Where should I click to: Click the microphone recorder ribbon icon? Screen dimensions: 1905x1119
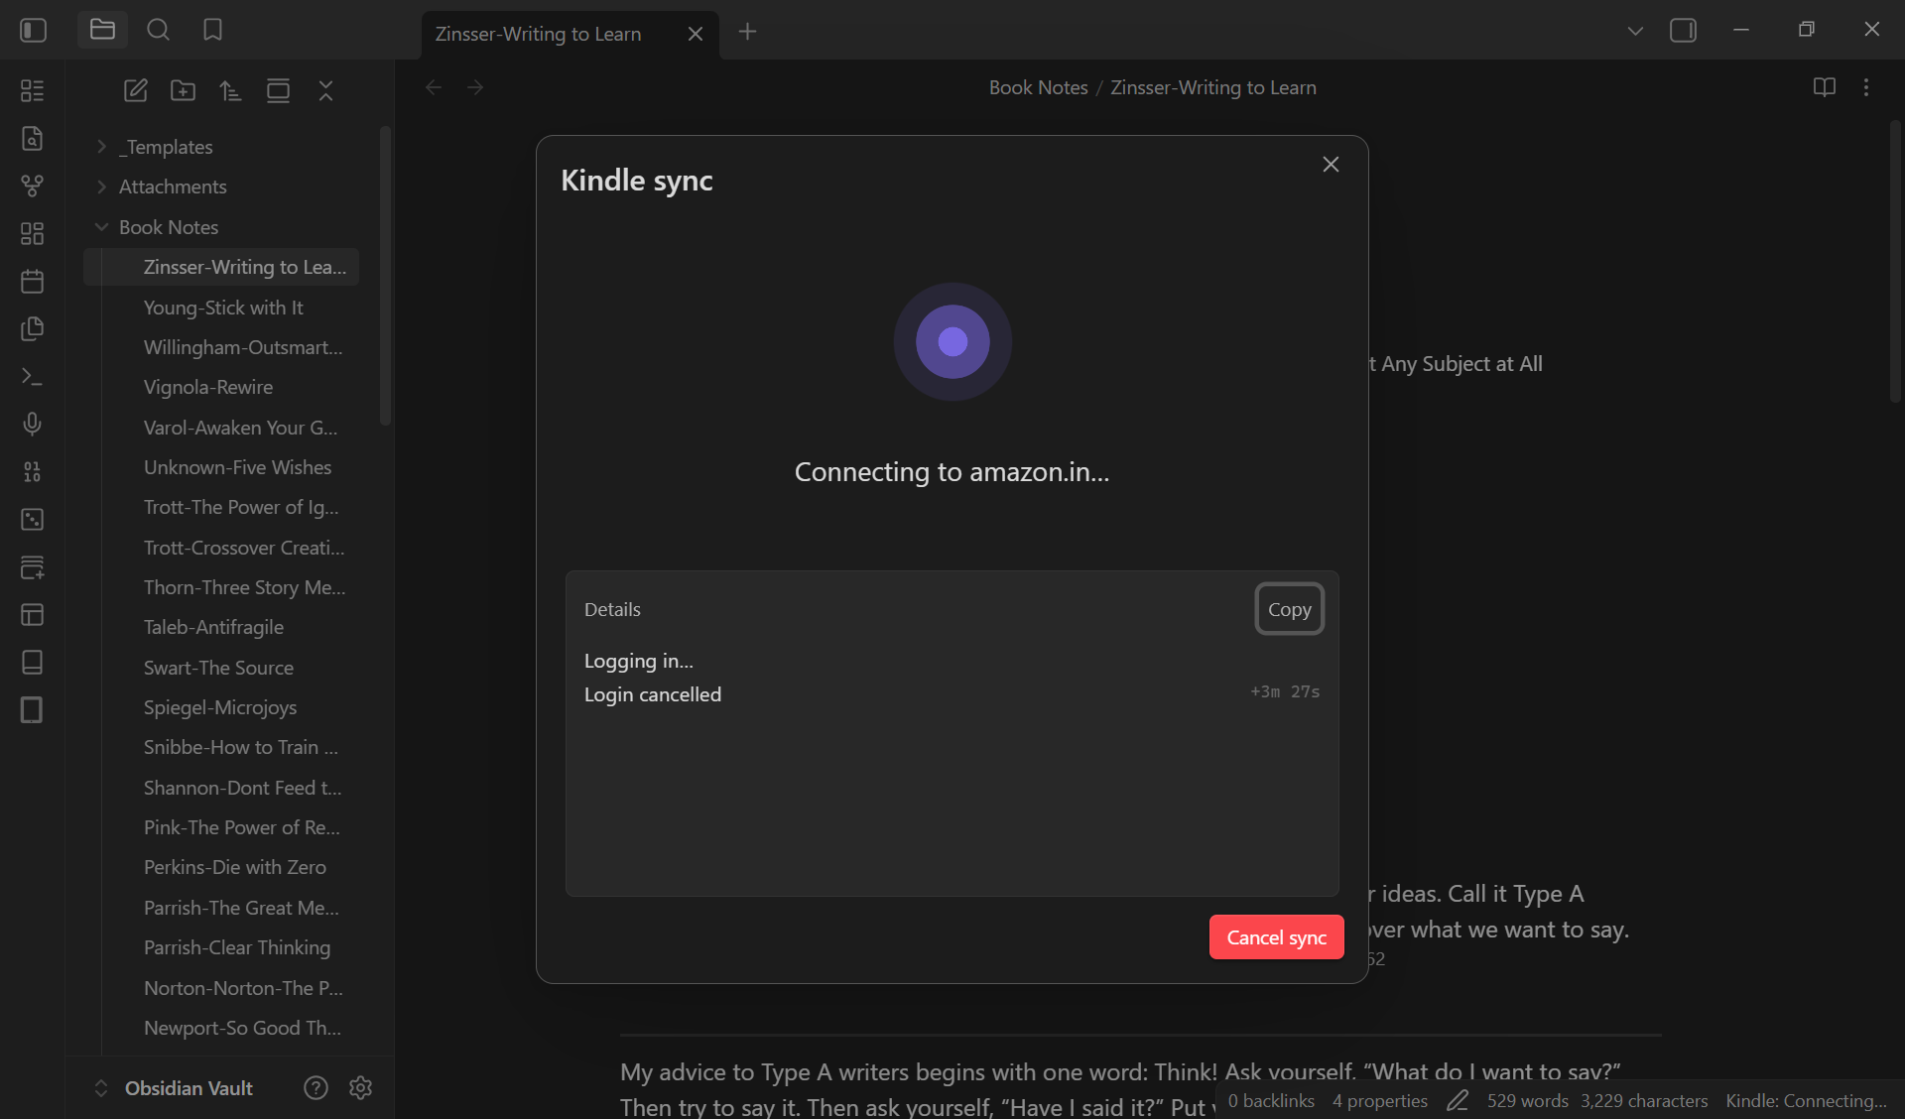[x=32, y=424]
